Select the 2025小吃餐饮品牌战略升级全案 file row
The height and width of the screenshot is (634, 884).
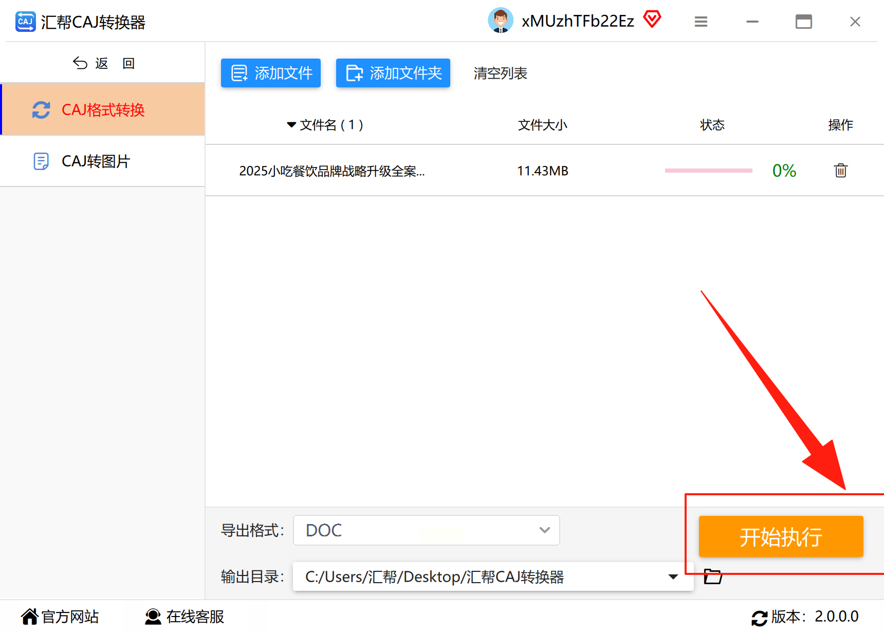tap(332, 171)
